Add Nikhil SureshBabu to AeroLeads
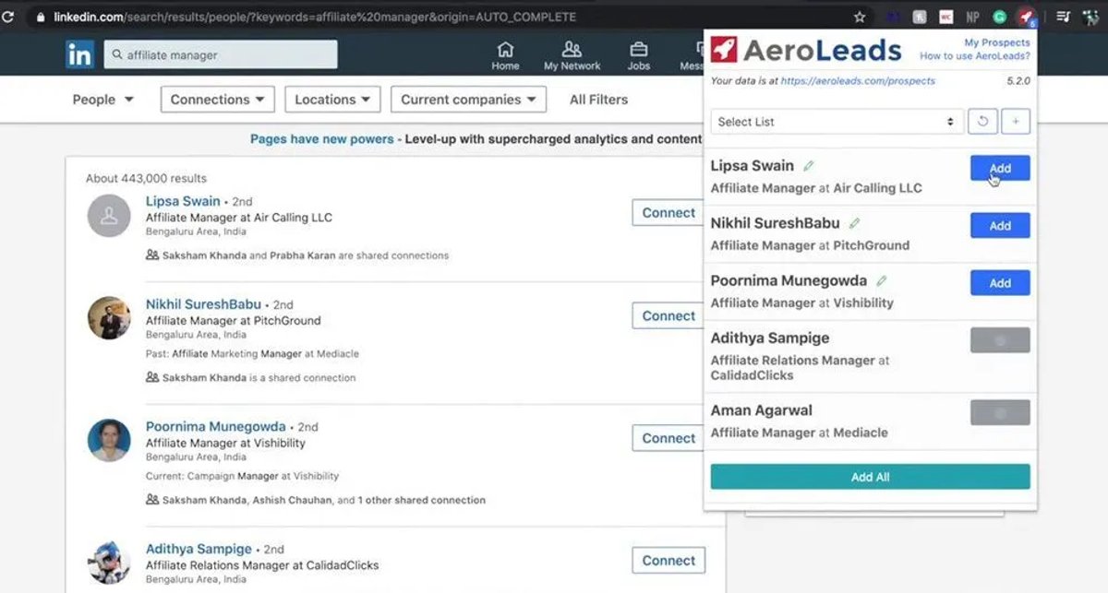Image resolution: width=1108 pixels, height=593 pixels. [x=1000, y=225]
